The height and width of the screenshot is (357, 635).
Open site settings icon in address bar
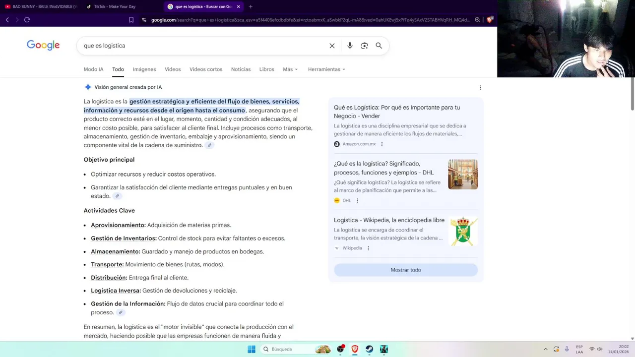tap(144, 20)
